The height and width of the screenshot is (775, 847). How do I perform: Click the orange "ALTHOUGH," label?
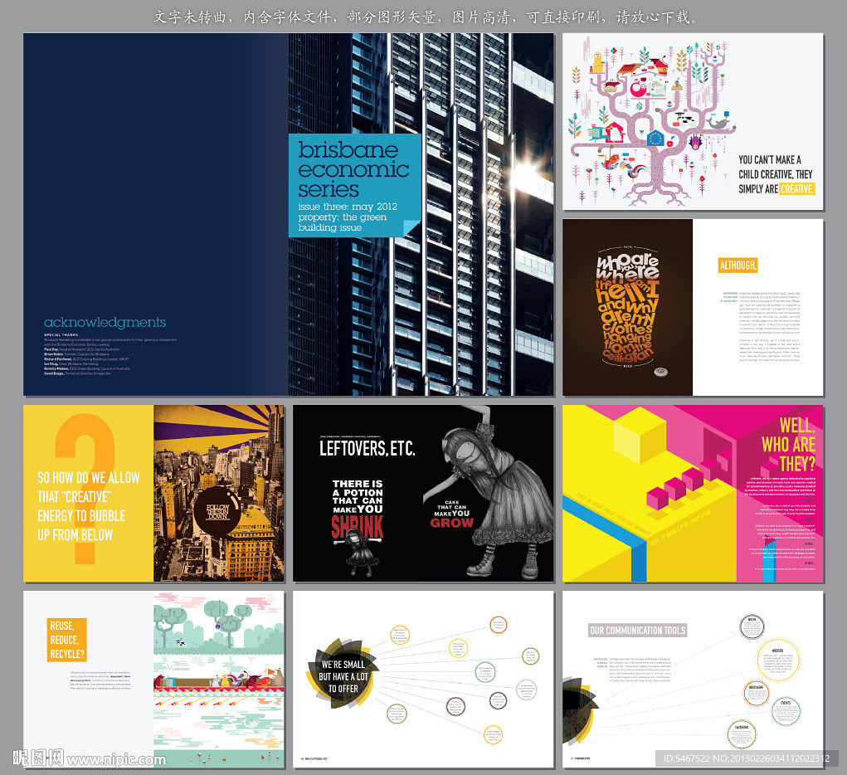click(737, 266)
